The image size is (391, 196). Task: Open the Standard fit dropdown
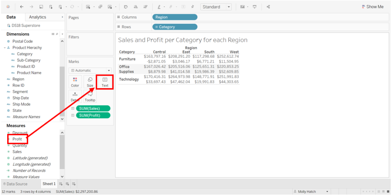click(x=216, y=7)
